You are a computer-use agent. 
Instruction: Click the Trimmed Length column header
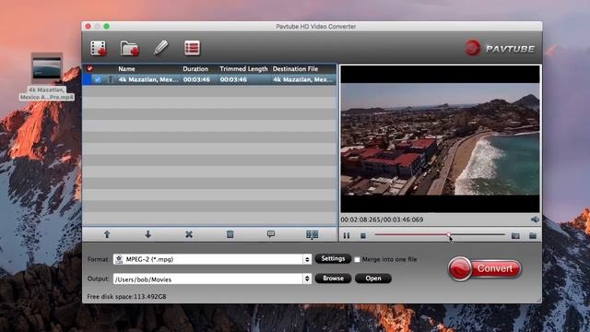pyautogui.click(x=243, y=69)
